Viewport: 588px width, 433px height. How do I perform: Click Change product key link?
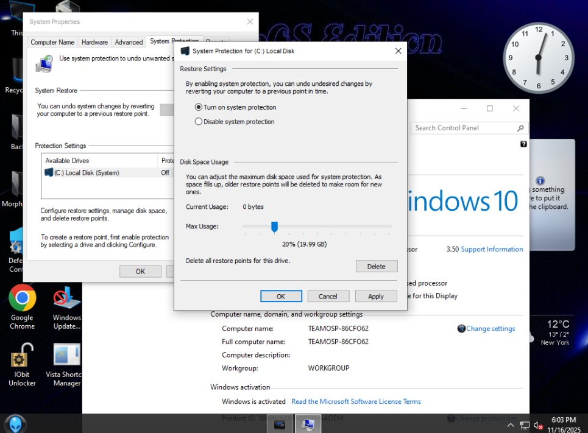(x=486, y=418)
